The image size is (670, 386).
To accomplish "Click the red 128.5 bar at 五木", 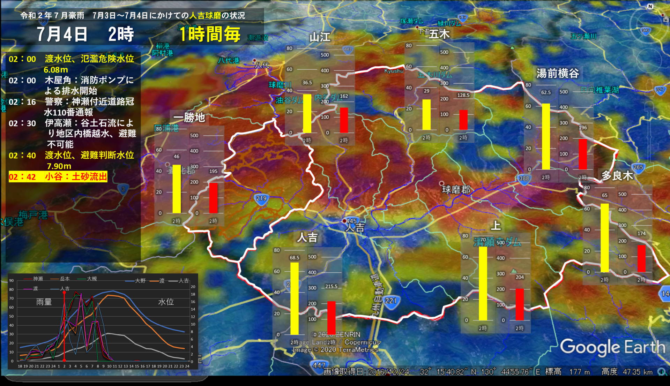I will point(463,120).
